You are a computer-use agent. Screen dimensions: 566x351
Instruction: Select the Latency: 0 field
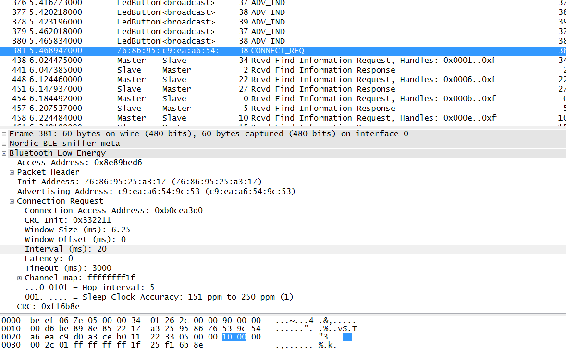point(49,259)
